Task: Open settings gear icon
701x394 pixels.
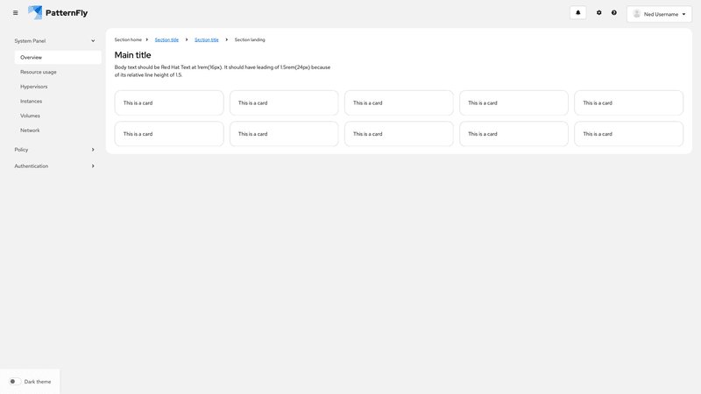Action: 599,13
